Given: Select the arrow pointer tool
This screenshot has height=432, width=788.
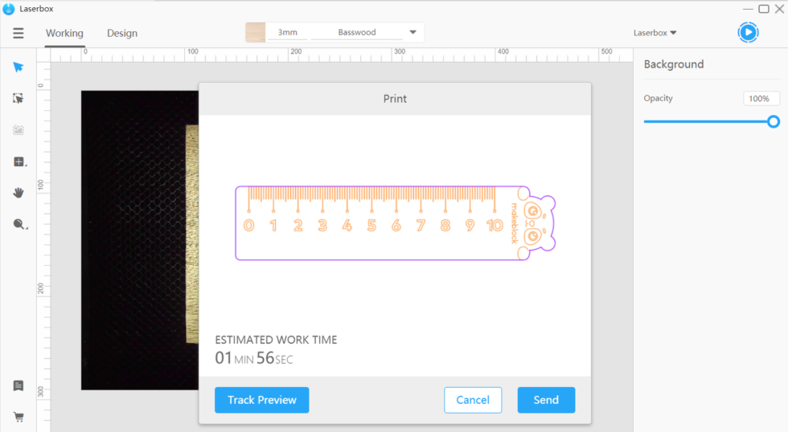Looking at the screenshot, I should pyautogui.click(x=18, y=67).
